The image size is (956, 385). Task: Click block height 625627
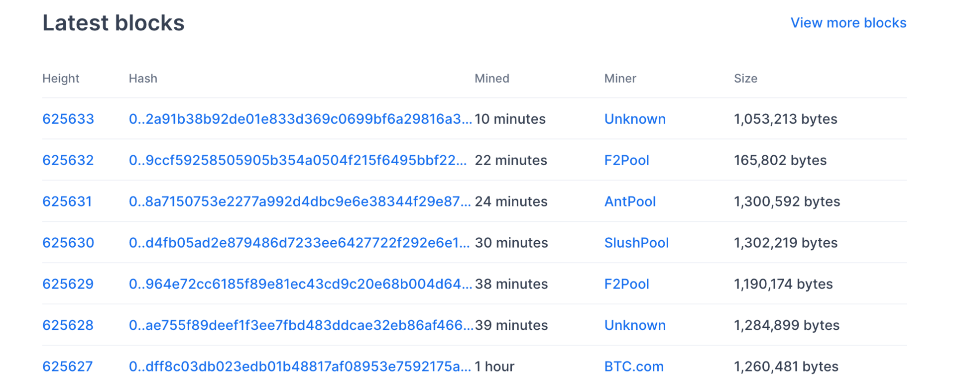[x=68, y=367]
